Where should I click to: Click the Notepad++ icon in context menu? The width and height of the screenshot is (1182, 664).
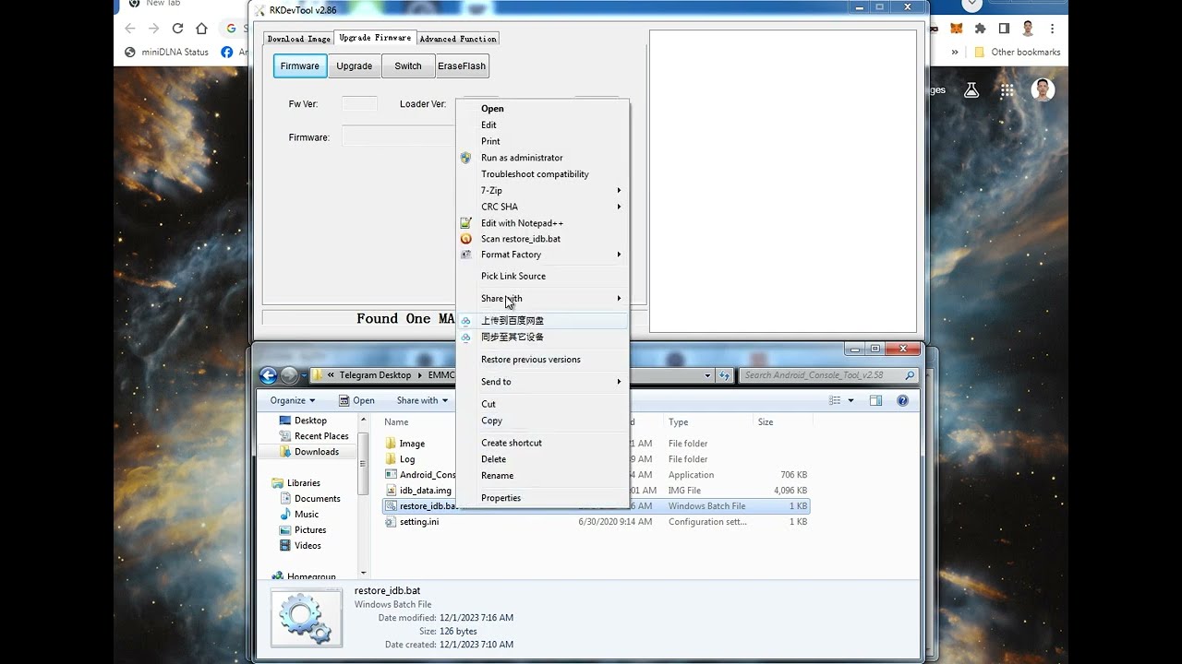click(465, 223)
